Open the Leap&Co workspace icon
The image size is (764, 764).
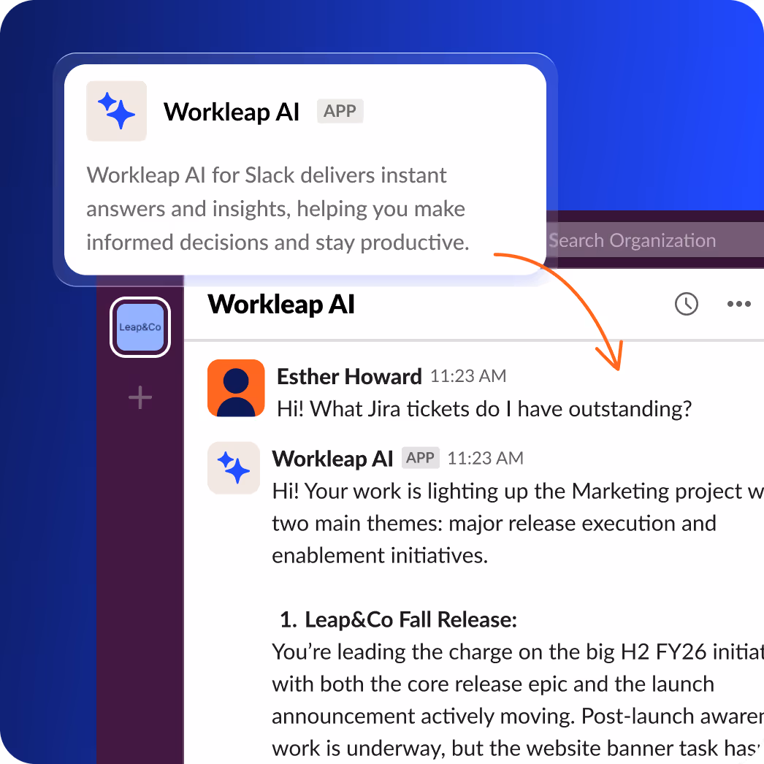click(x=140, y=327)
